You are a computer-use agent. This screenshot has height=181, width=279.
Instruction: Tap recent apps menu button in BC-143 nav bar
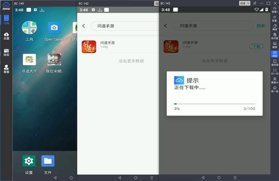click(235, 177)
